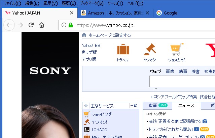Click the LOHACO L logo icon

(87, 130)
